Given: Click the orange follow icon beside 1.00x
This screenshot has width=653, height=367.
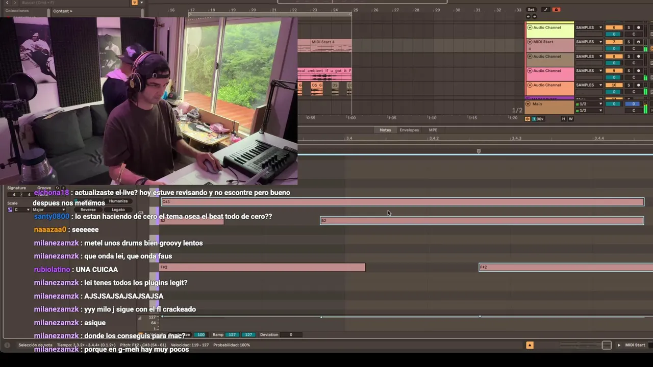Looking at the screenshot, I should click(x=528, y=119).
